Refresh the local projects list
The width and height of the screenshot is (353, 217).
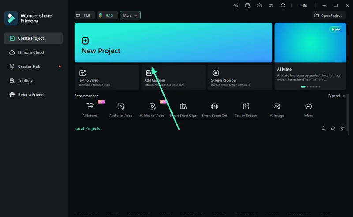[x=333, y=128]
